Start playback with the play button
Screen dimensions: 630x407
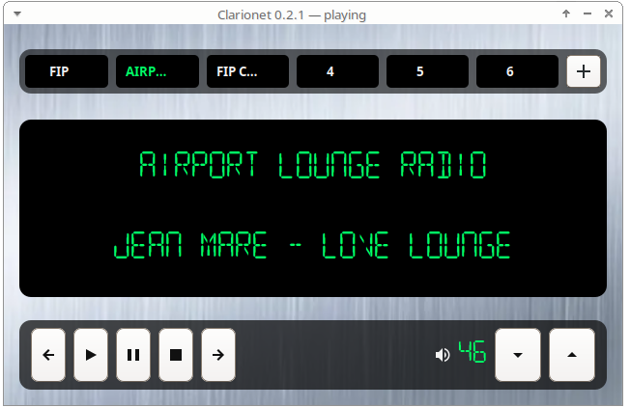[x=91, y=355]
